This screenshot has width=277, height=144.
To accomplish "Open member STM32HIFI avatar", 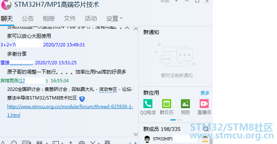I will click(147, 139).
